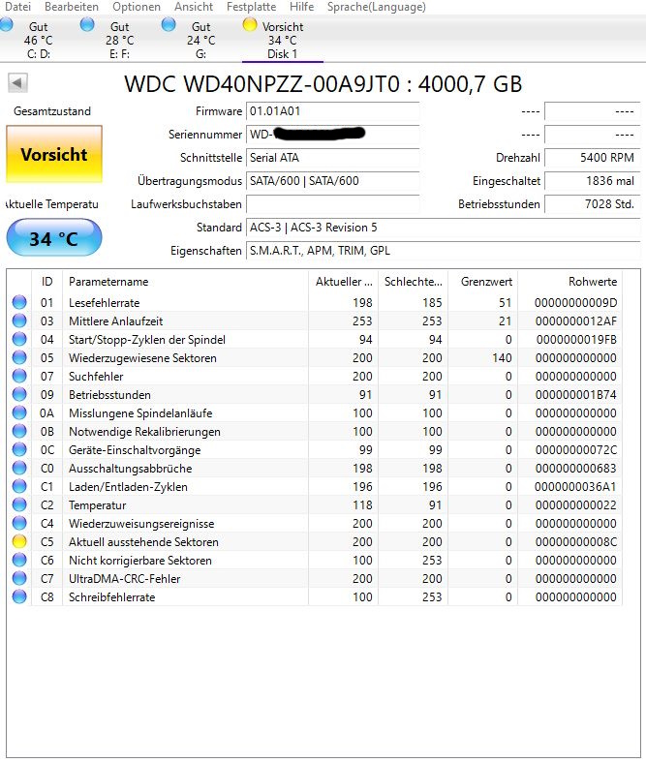Click raw value 00000000008C
This screenshot has width=646, height=763.
(x=576, y=541)
